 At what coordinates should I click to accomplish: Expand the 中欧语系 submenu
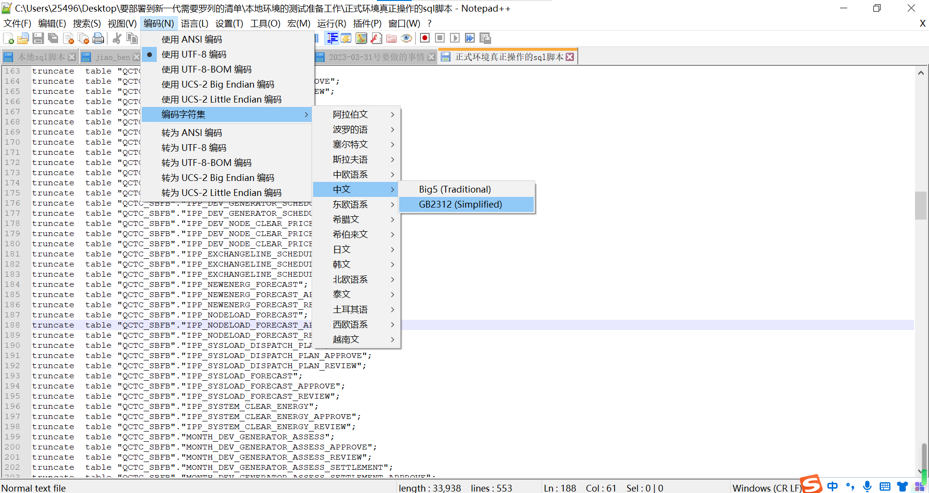coord(357,174)
